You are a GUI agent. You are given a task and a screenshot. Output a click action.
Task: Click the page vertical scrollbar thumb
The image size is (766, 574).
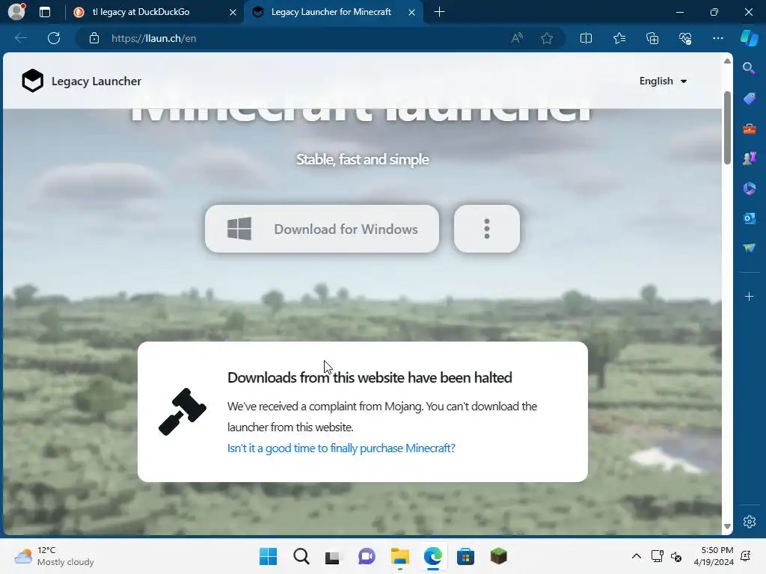click(727, 128)
